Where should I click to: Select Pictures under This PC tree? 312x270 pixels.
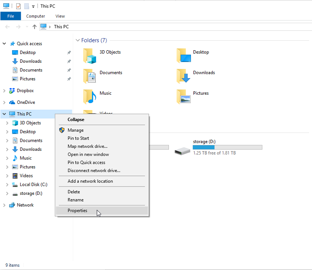pyautogui.click(x=27, y=167)
